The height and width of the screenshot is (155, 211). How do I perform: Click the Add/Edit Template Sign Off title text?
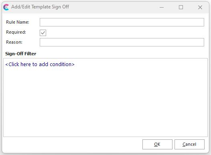(x=40, y=7)
